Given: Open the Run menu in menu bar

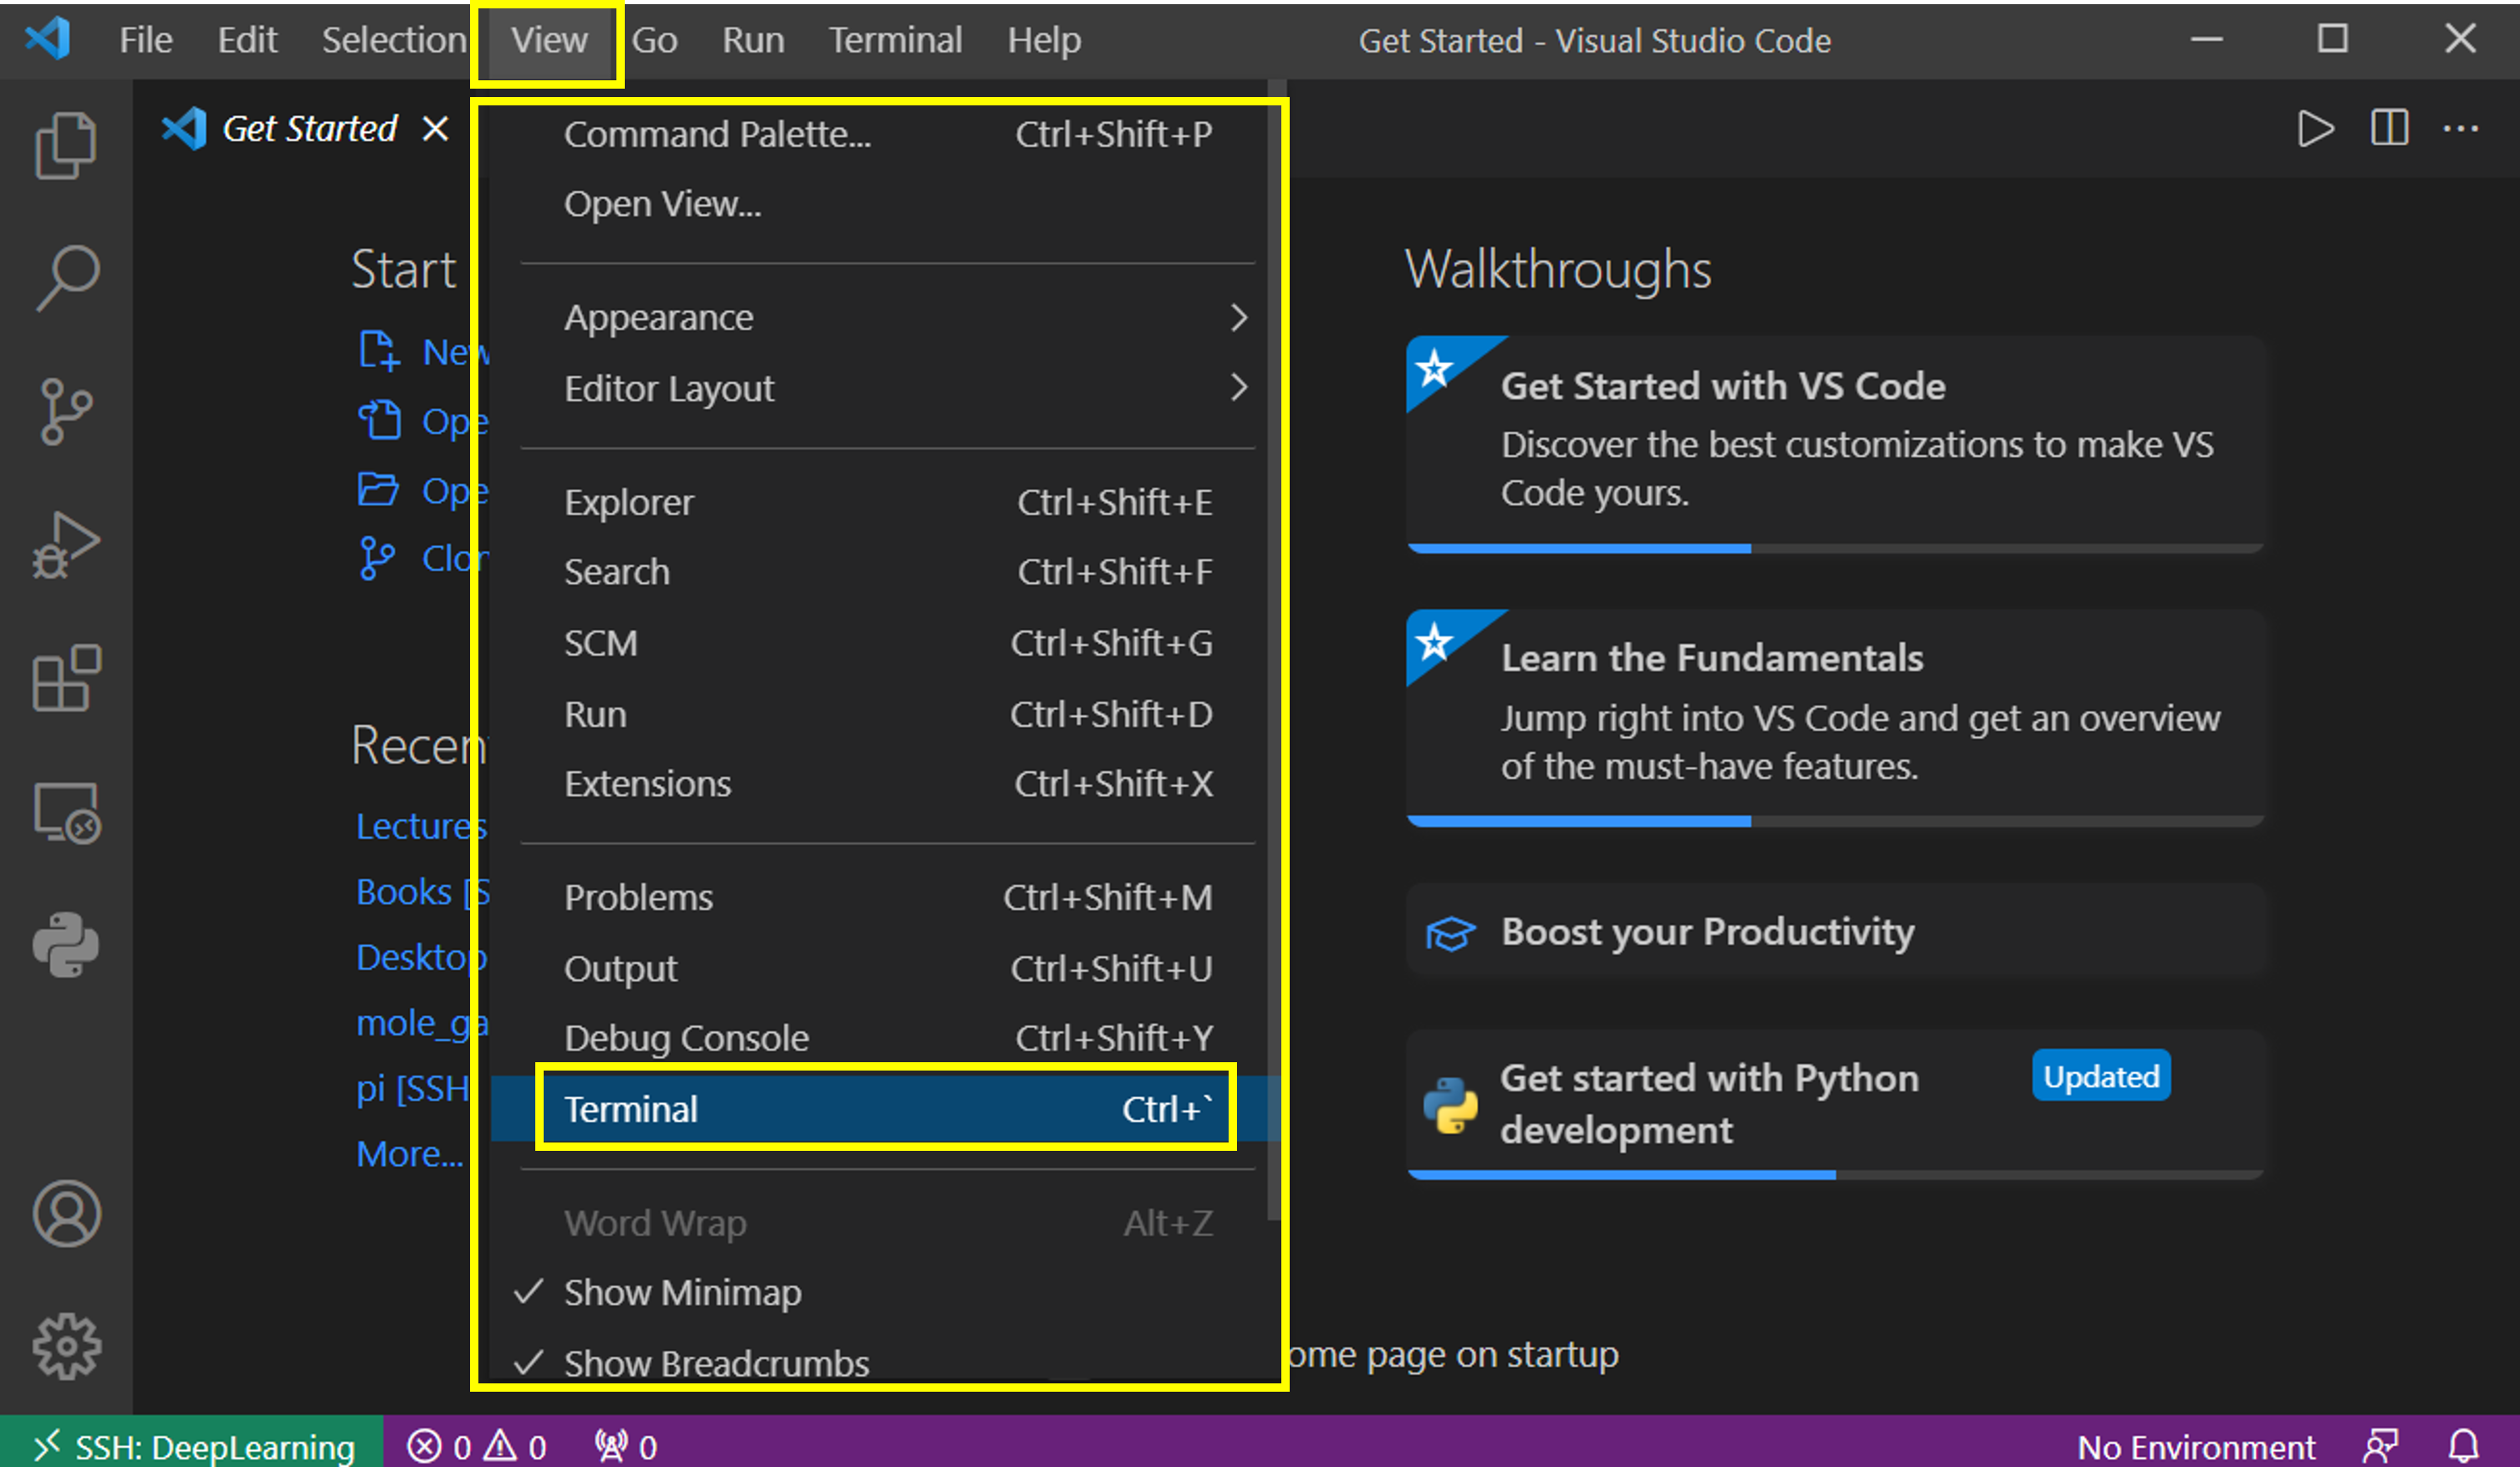Looking at the screenshot, I should coord(753,40).
